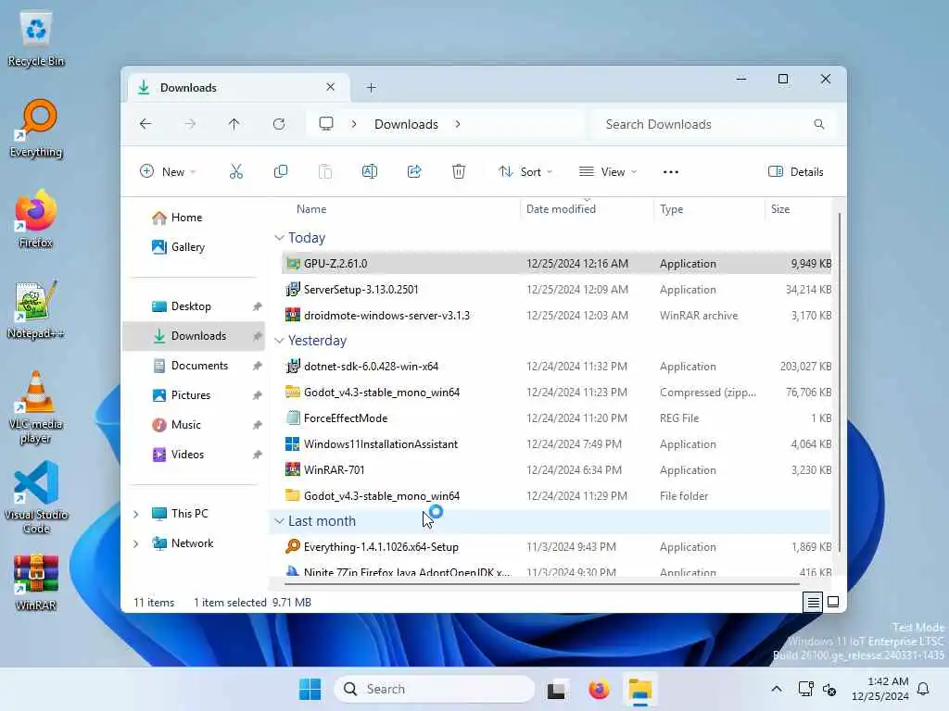Click the Share icon in toolbar
The height and width of the screenshot is (711, 949).
click(x=414, y=171)
